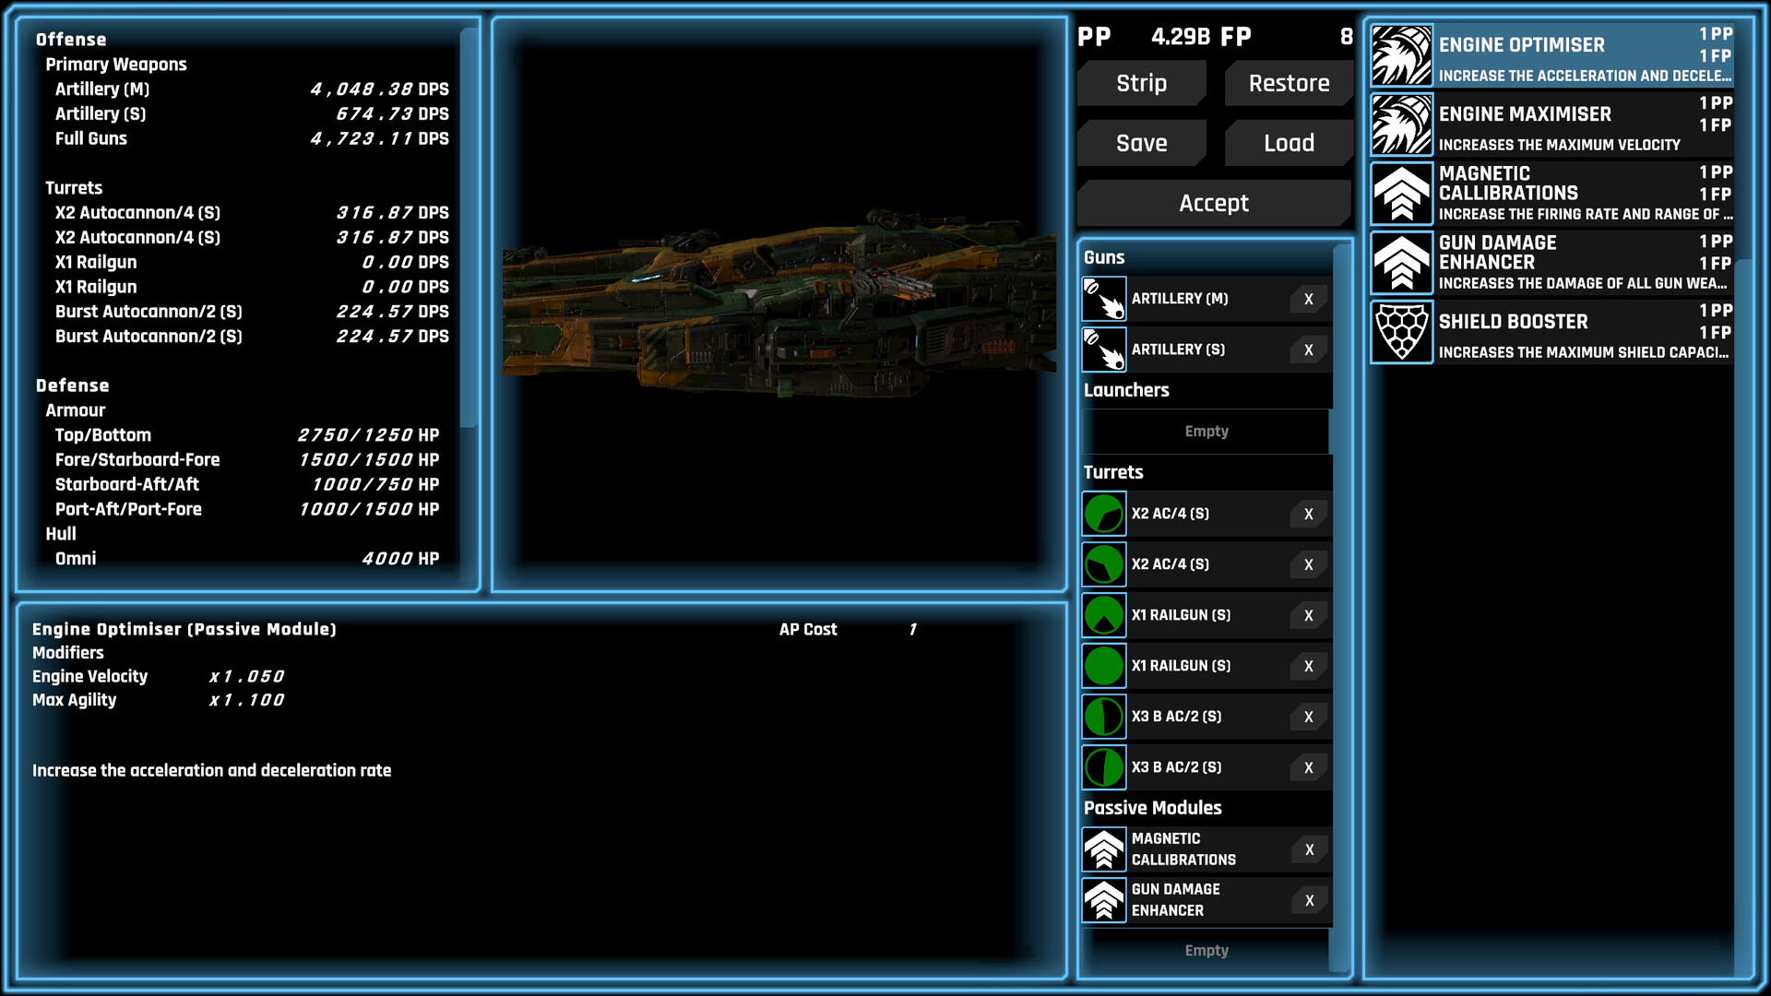The width and height of the screenshot is (1771, 996).
Task: Click the Artillery (S) gun icon
Action: [1104, 350]
